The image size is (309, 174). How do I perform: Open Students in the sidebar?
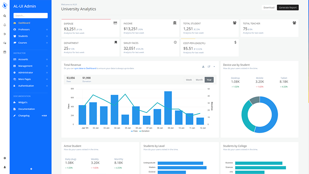tap(23, 36)
